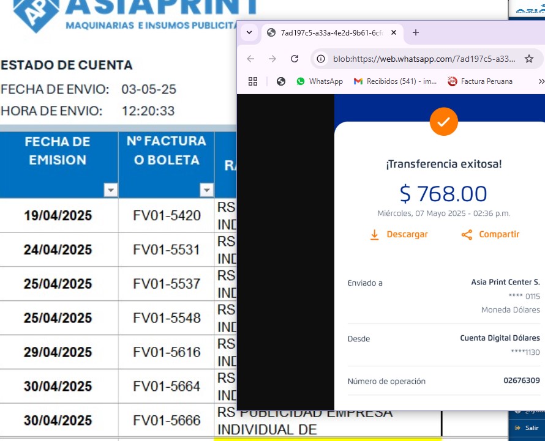The image size is (545, 441).
Task: Open the Factura Peruana bookmark
Action: (x=480, y=81)
